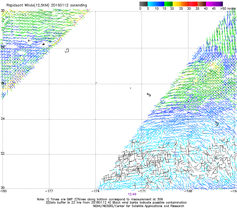Screen dimensions: 237x208
Task: Click the Rapidscat Winds title text
Action: click(x=46, y=5)
